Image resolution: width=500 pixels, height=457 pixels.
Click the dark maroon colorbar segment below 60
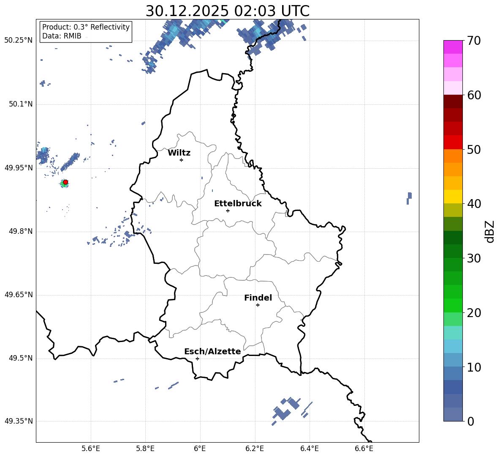453,101
